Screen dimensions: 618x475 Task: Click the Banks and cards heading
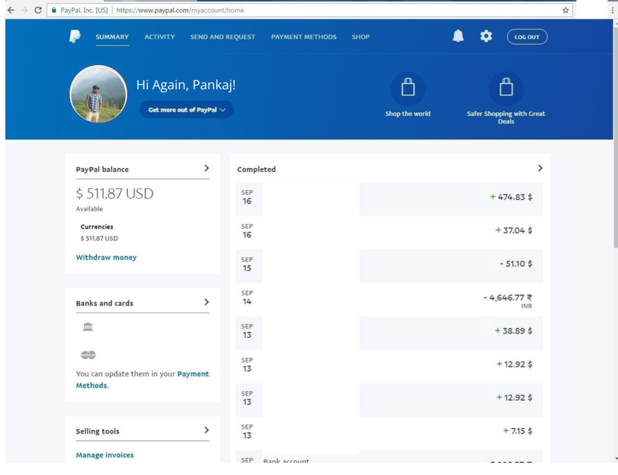104,303
